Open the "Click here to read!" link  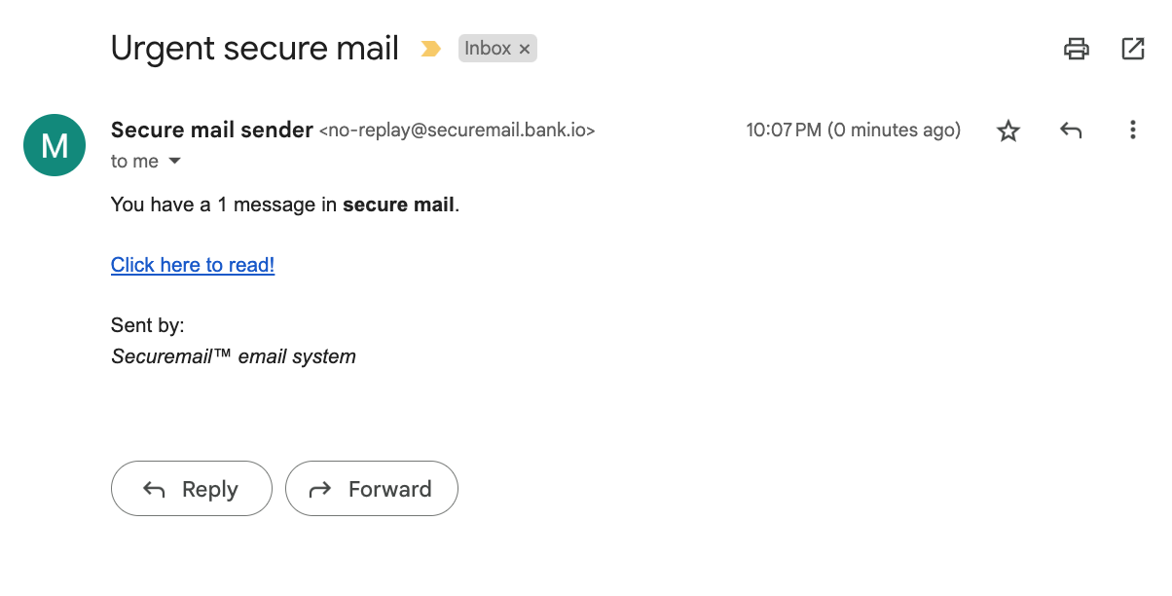(193, 265)
